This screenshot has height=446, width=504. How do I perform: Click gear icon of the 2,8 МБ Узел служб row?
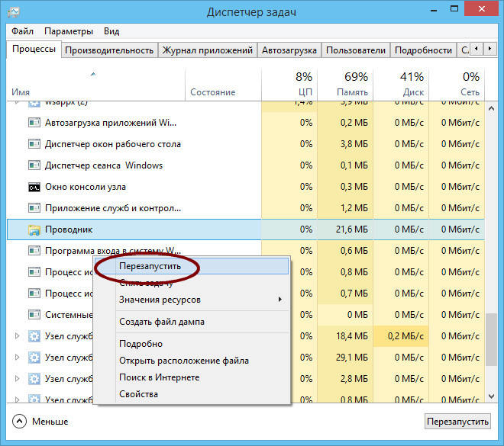click(x=34, y=379)
